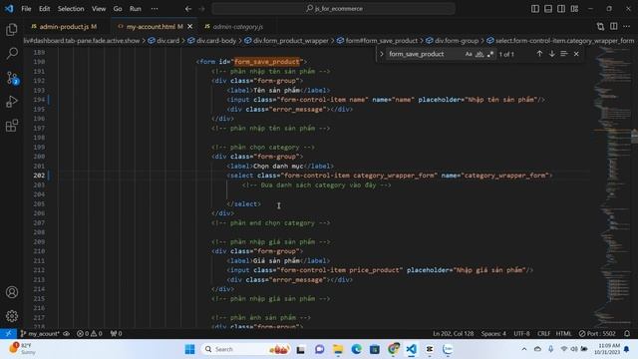Toggle Match Case in find widget
This screenshot has width=638, height=359.
469,54
